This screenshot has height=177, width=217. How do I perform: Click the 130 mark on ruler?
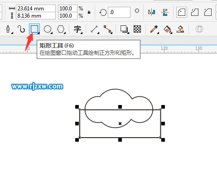point(198,48)
